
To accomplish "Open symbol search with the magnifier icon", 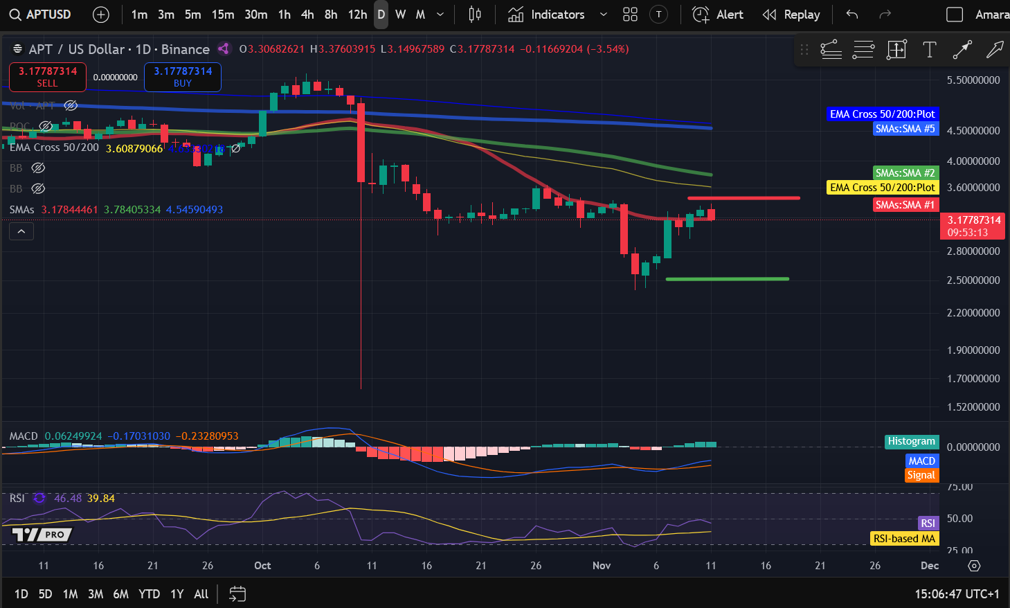I will pos(14,14).
